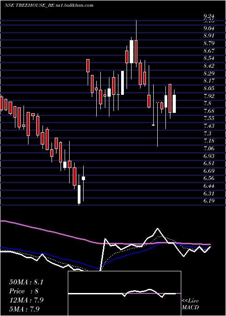Click the Price : 8 readout

pos(24,291)
